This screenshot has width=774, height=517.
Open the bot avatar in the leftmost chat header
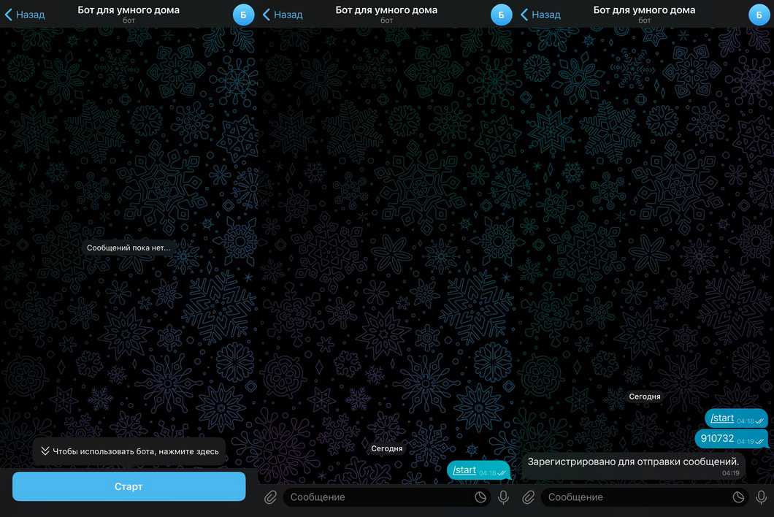pyautogui.click(x=243, y=15)
